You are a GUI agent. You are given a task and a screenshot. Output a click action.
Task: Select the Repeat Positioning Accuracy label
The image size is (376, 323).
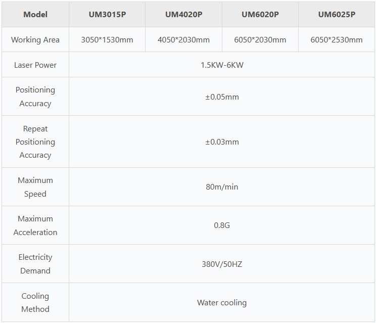[35, 142]
